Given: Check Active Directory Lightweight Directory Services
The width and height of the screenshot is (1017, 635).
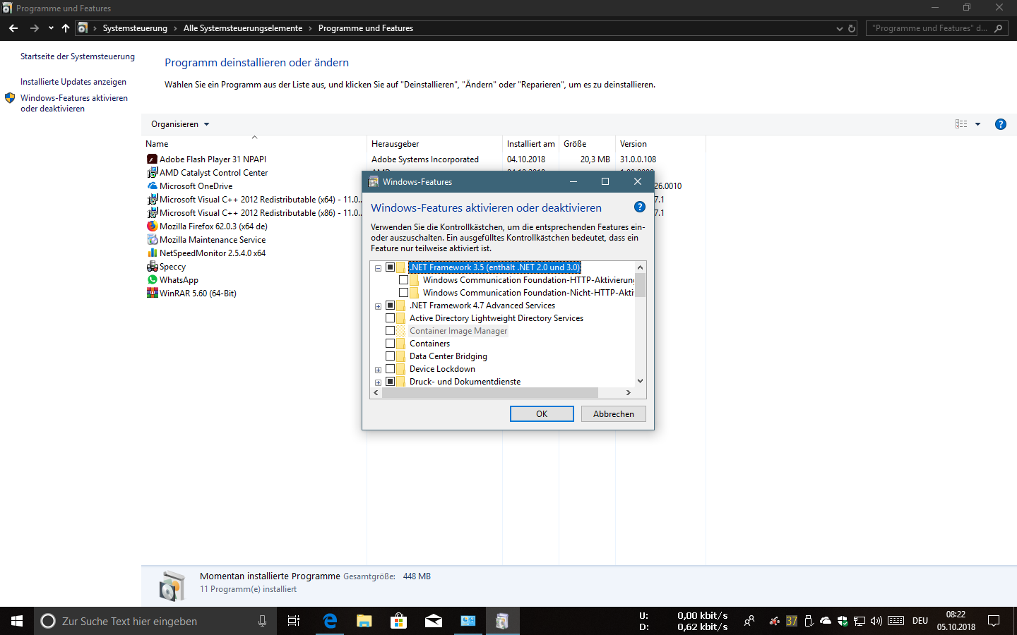Looking at the screenshot, I should pyautogui.click(x=390, y=318).
